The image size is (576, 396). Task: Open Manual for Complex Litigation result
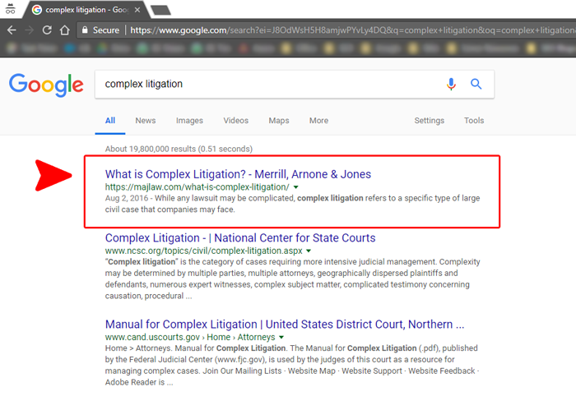(285, 325)
